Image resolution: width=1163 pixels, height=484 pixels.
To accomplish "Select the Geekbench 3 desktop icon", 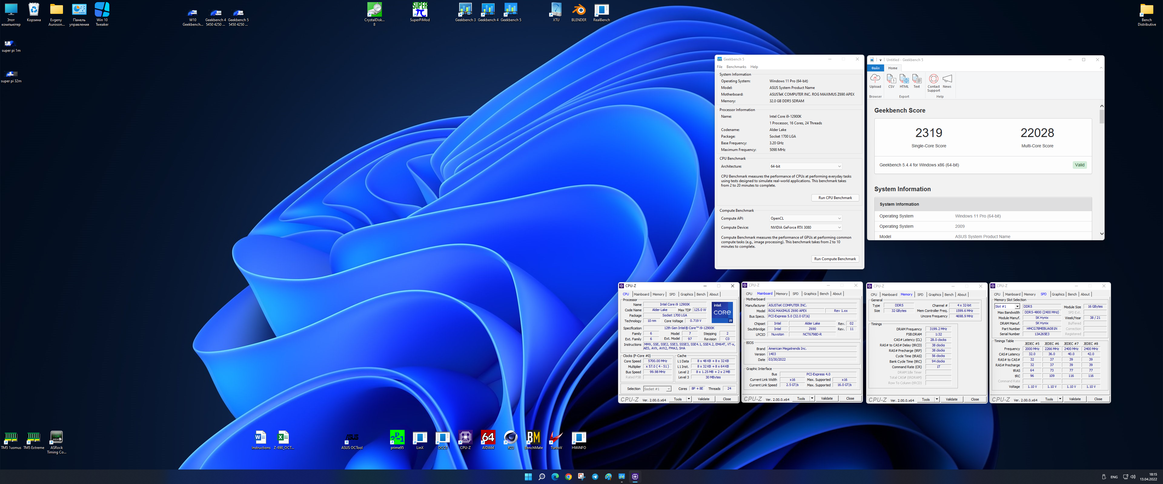I will click(x=465, y=12).
